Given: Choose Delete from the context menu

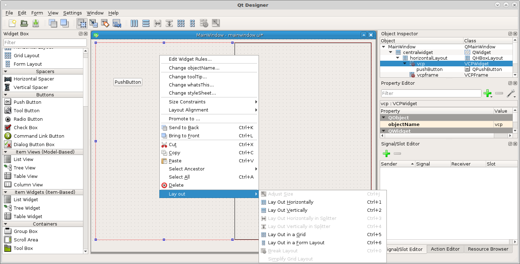Looking at the screenshot, I should coord(209,185).
